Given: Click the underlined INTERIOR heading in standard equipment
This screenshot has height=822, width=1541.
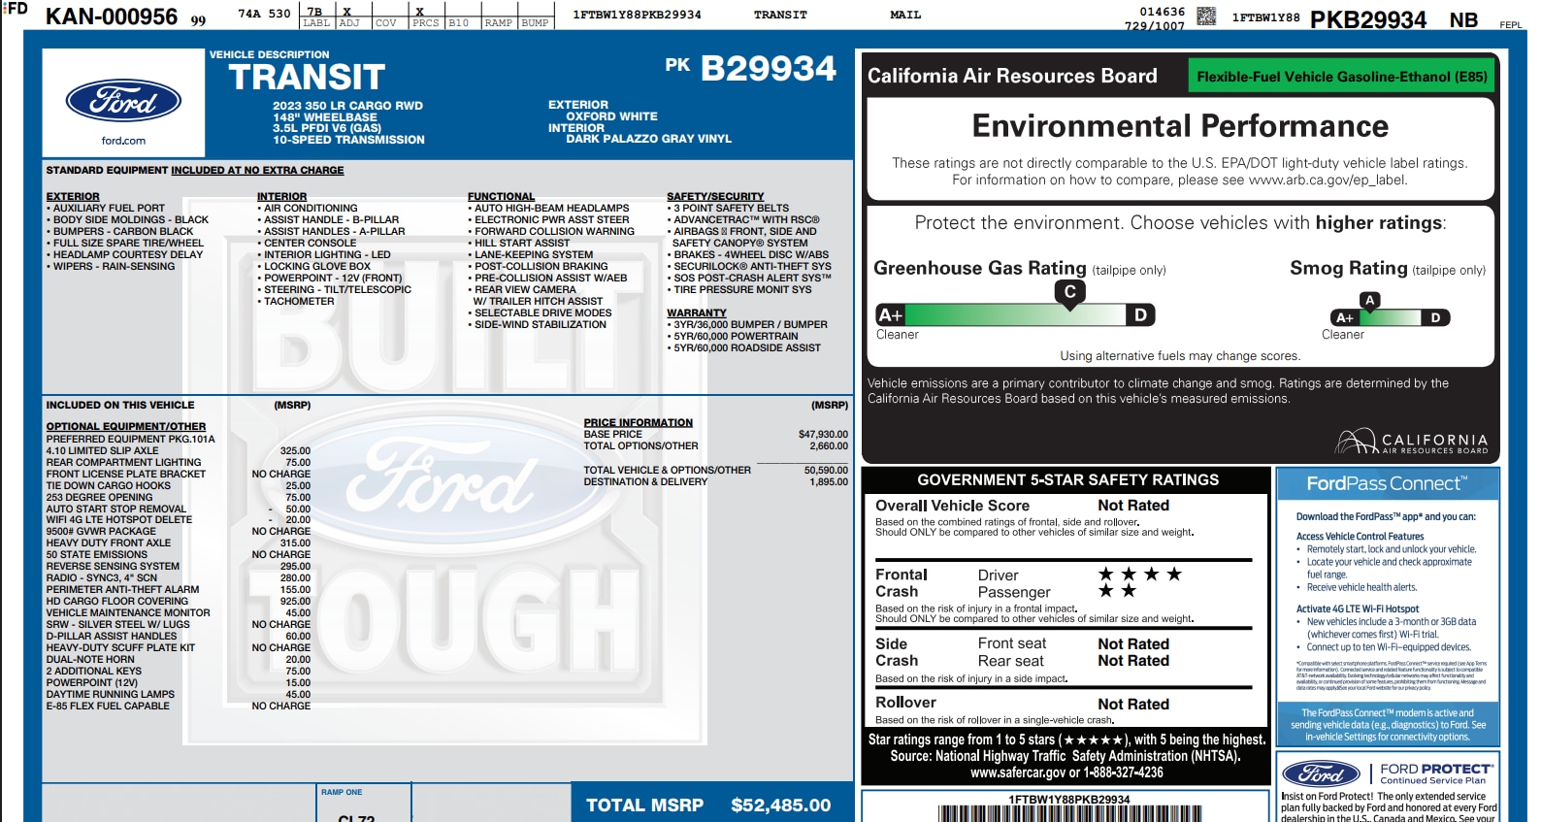Looking at the screenshot, I should point(281,197).
